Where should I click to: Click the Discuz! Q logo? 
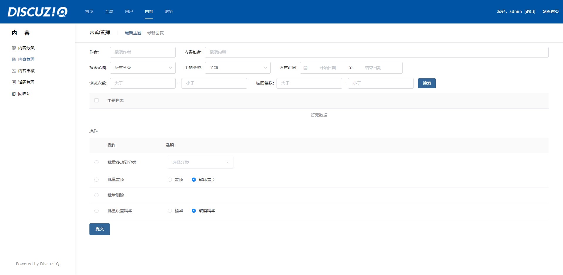tap(38, 12)
